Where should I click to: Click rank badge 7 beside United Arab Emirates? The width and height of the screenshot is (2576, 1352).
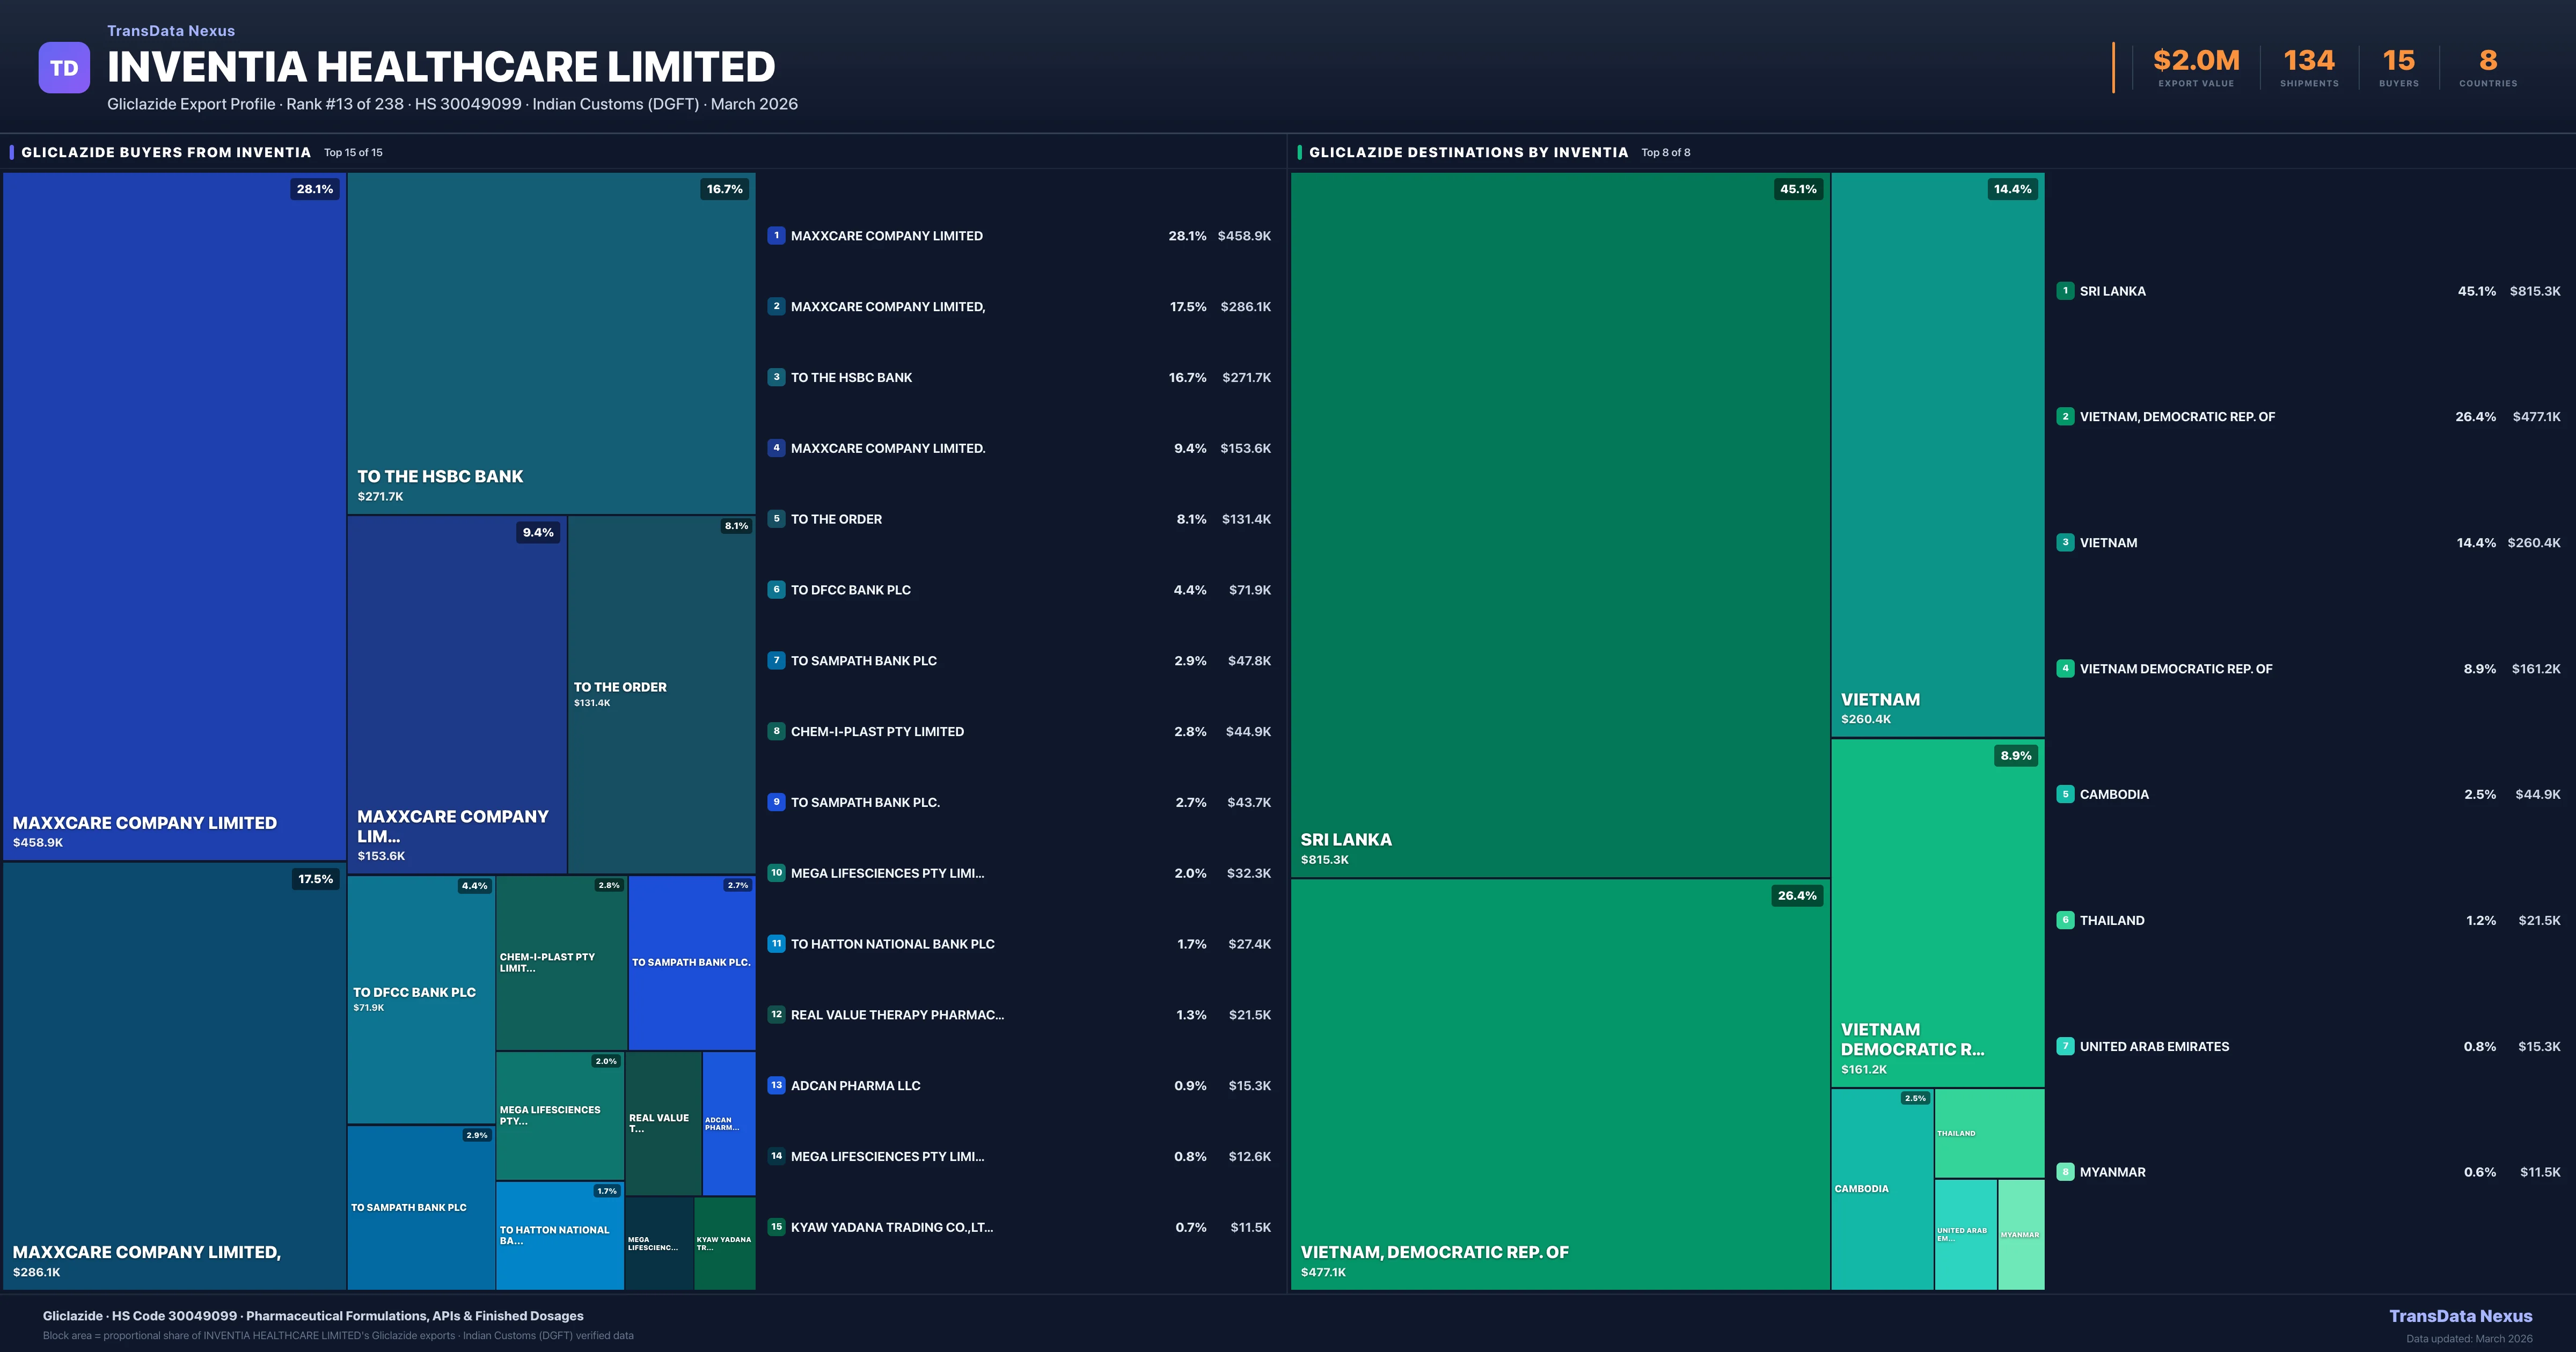coord(2065,1046)
